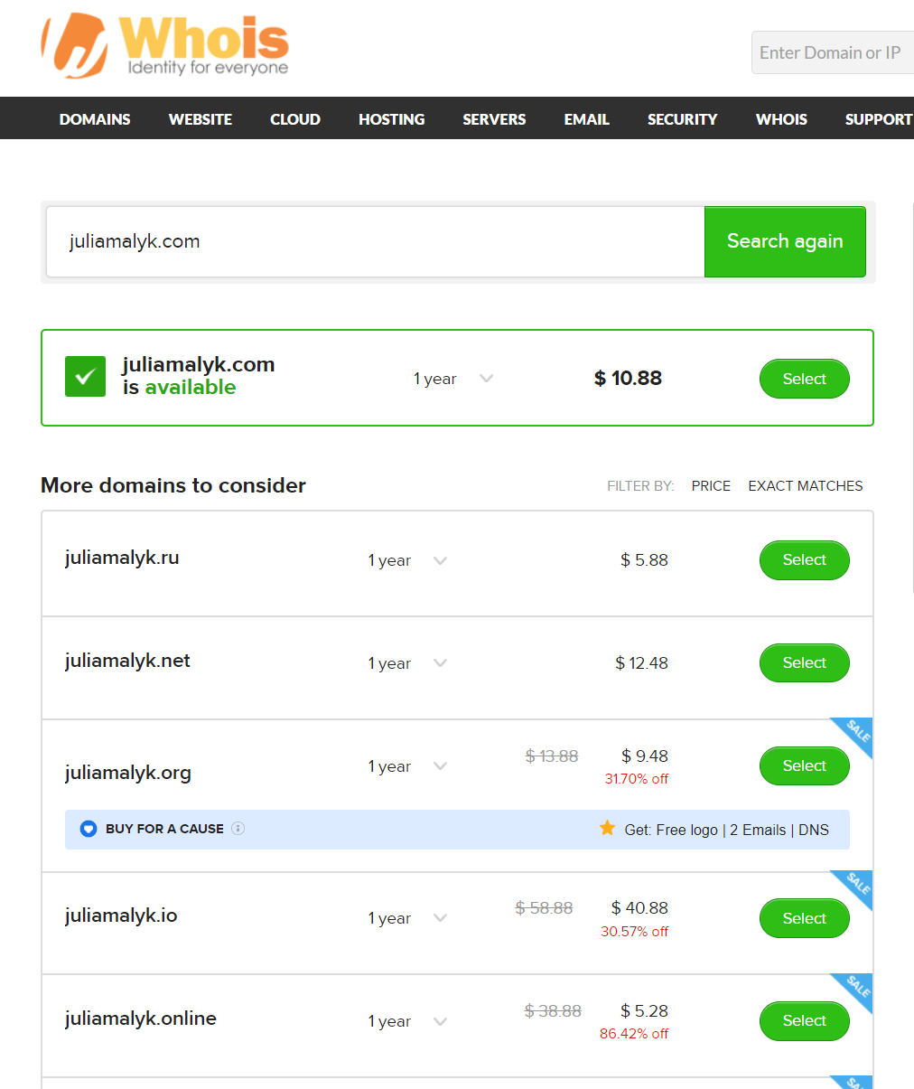
Task: Click the $ 5.28 price for juliamalyk.online
Action: point(644,1011)
